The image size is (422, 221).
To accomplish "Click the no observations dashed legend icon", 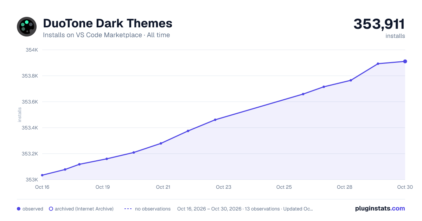I will (128, 209).
